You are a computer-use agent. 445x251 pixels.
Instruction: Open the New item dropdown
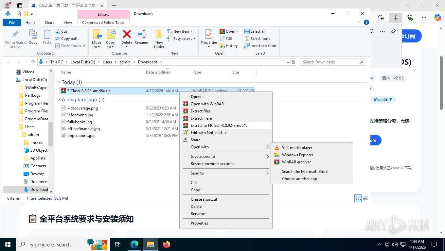[x=180, y=31]
